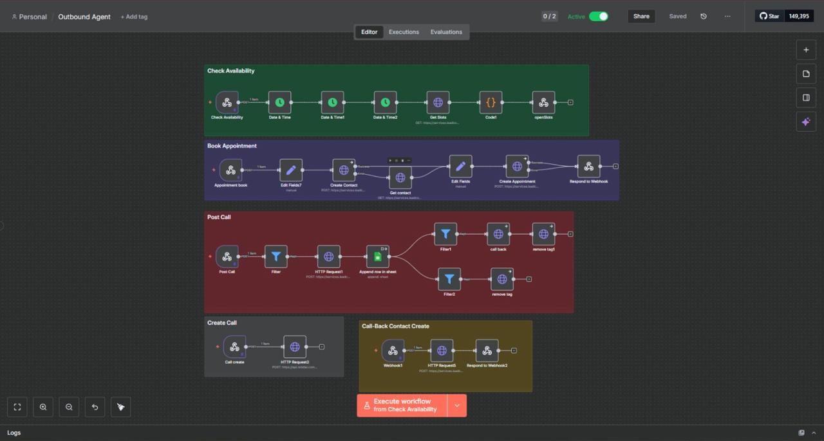The width and height of the screenshot is (824, 441).
Task: Add a tag to the Outbound Agent workflow
Action: pyautogui.click(x=134, y=17)
